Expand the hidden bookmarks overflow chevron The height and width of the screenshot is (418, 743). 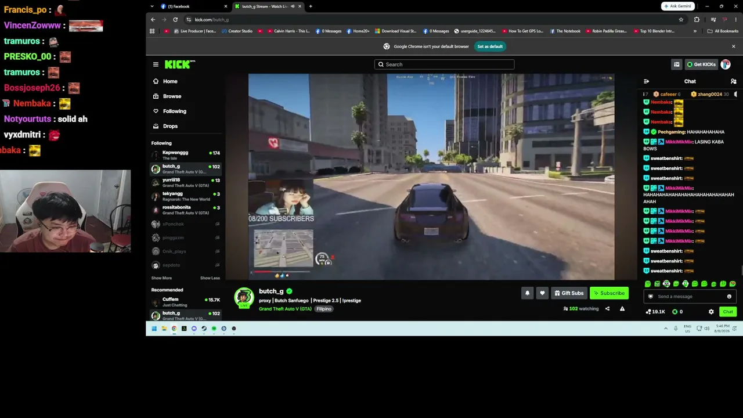click(695, 31)
